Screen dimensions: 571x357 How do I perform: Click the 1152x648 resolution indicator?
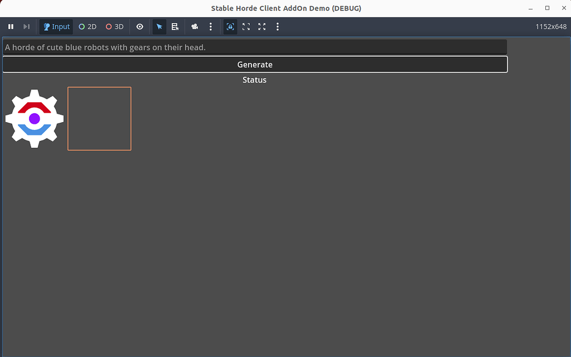(x=551, y=26)
